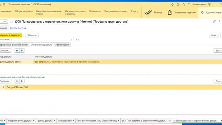Move allowed value up in lower table

pyautogui.click(x=17, y=81)
